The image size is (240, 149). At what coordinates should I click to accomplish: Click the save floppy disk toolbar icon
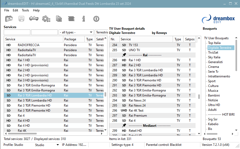tap(21, 19)
